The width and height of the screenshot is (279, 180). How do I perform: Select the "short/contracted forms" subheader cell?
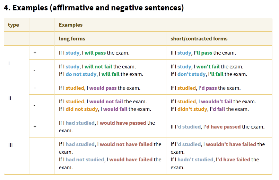(x=199, y=39)
